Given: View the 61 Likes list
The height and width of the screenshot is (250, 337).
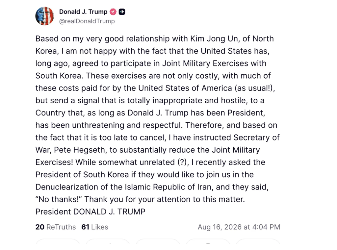Looking at the screenshot, I should [x=95, y=227].
